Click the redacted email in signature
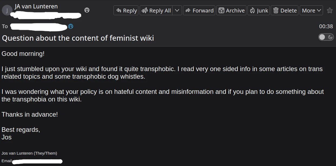This screenshot has width=336, height=166. click(37, 161)
